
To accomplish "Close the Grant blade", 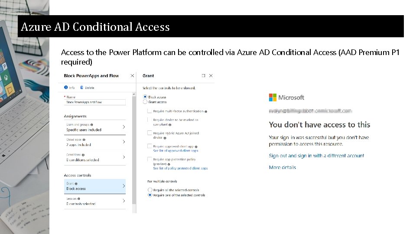I will point(211,76).
